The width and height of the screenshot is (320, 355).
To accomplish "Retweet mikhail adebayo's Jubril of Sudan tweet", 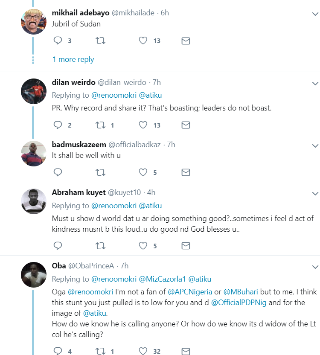I will 101,41.
